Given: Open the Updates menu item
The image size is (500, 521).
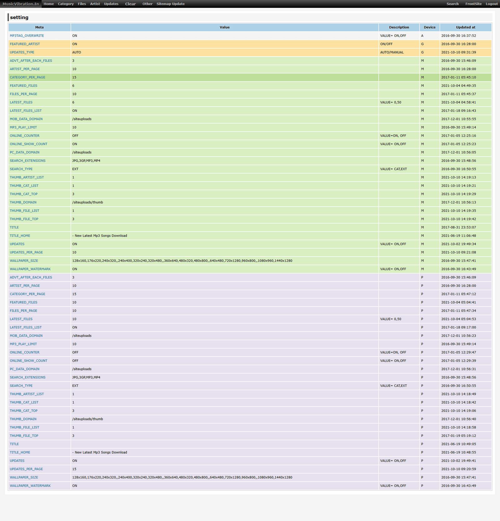Looking at the screenshot, I should [111, 4].
